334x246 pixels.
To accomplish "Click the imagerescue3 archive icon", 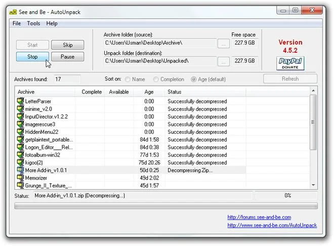I will (x=20, y=124).
